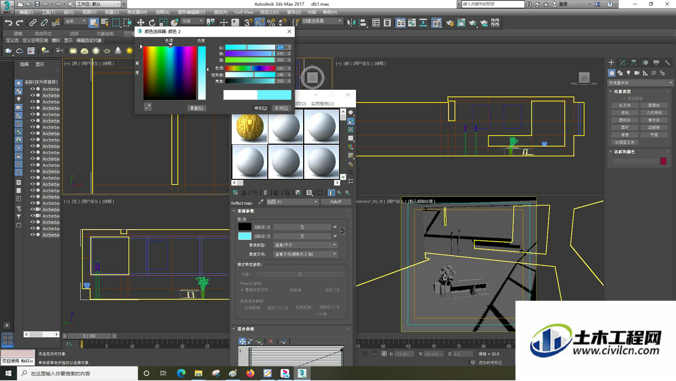Viewport: 676px width, 381px height.
Task: Click the Reset Map trash icon in Material Editor
Action: click(x=265, y=193)
